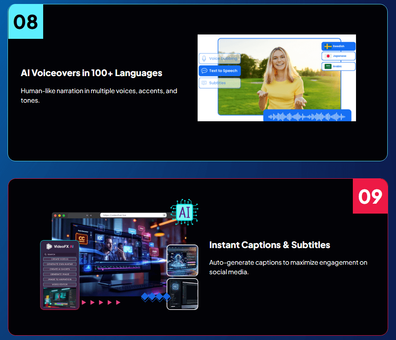This screenshot has height=340, width=396.
Task: Click the dark CC screen thumbnail
Action: pos(183,294)
